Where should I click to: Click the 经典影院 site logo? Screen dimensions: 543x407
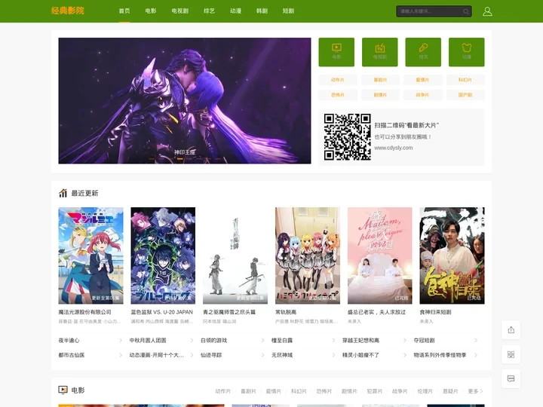pyautogui.click(x=68, y=11)
